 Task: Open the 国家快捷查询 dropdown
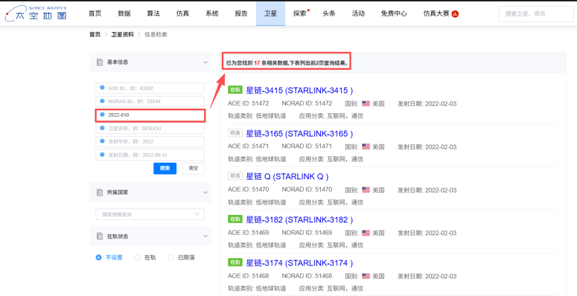pos(150,214)
